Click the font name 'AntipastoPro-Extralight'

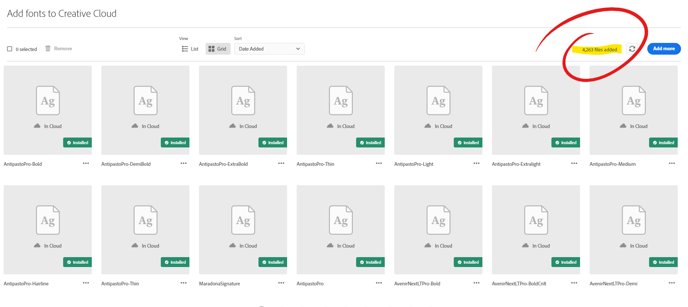click(516, 164)
